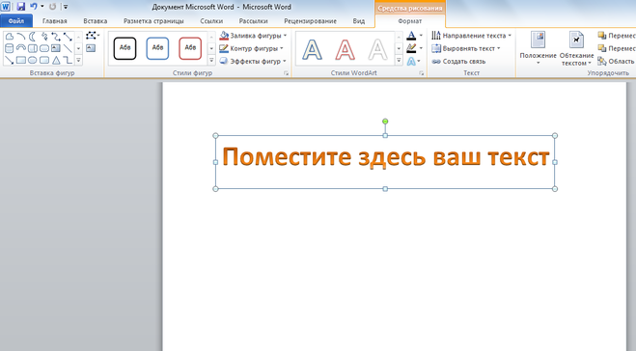Screen dimensions: 636x351
Task: Choose the straight double-arrow line shape
Action: 68,37
